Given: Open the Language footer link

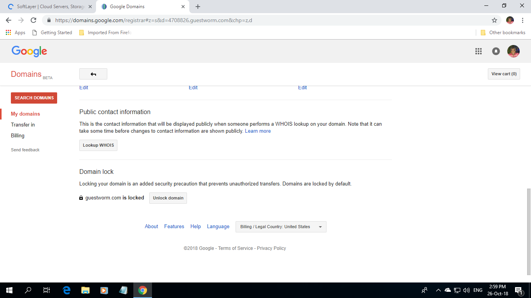Looking at the screenshot, I should click(x=218, y=227).
